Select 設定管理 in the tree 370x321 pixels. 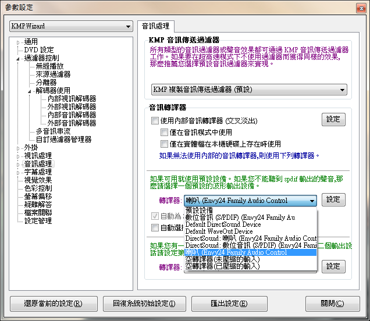pyautogui.click(x=38, y=221)
